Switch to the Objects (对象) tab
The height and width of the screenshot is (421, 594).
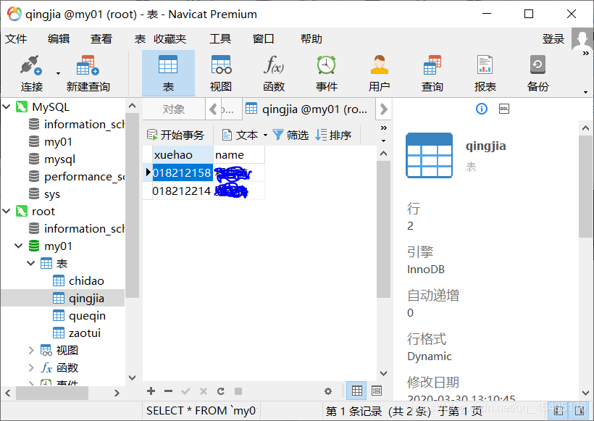(174, 109)
